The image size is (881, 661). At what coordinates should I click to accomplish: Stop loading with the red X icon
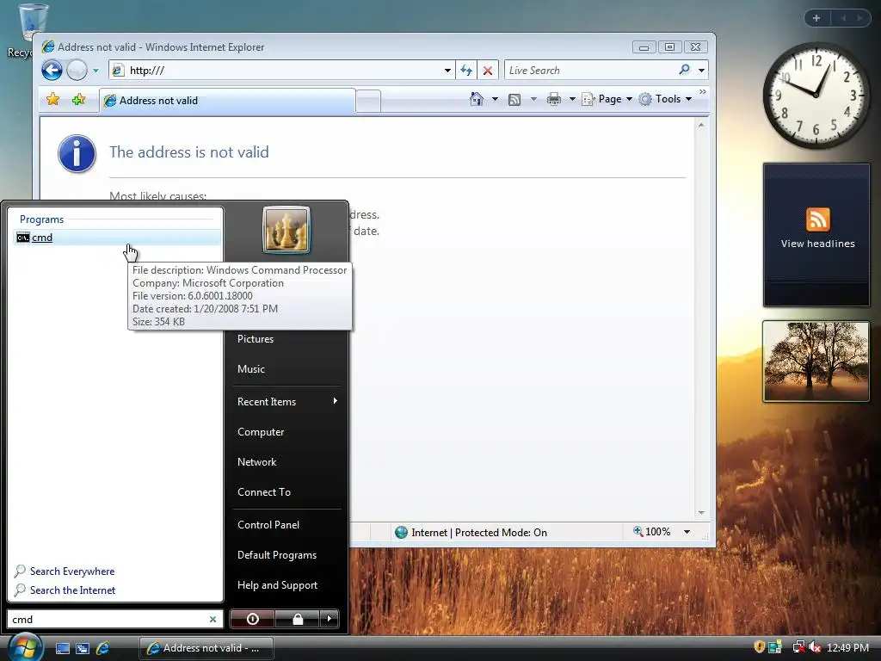click(488, 71)
